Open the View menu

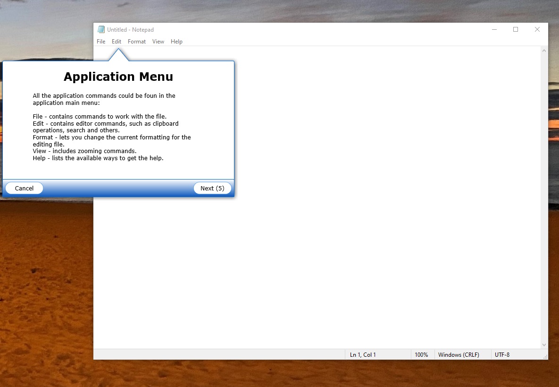(158, 42)
